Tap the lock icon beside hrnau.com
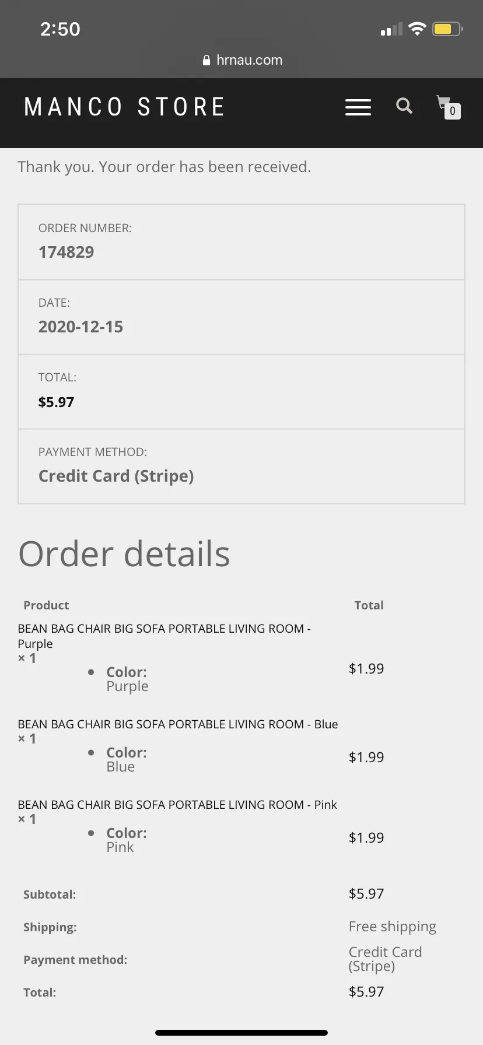Screen dimensions: 483x1045 tap(206, 60)
